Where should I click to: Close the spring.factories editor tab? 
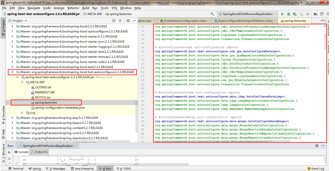coord(309,21)
